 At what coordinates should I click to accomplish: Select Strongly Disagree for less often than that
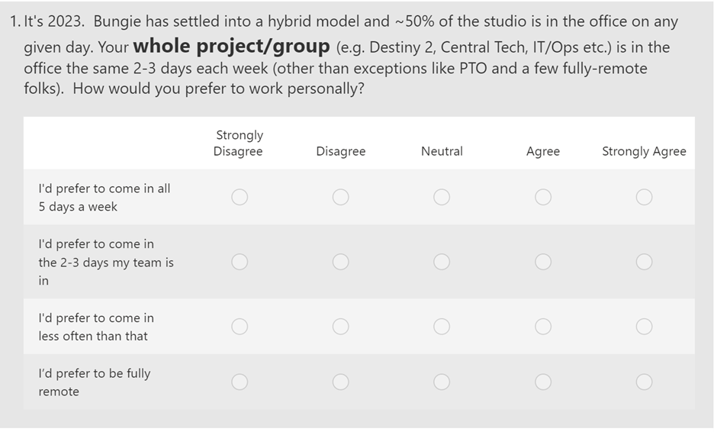240,327
